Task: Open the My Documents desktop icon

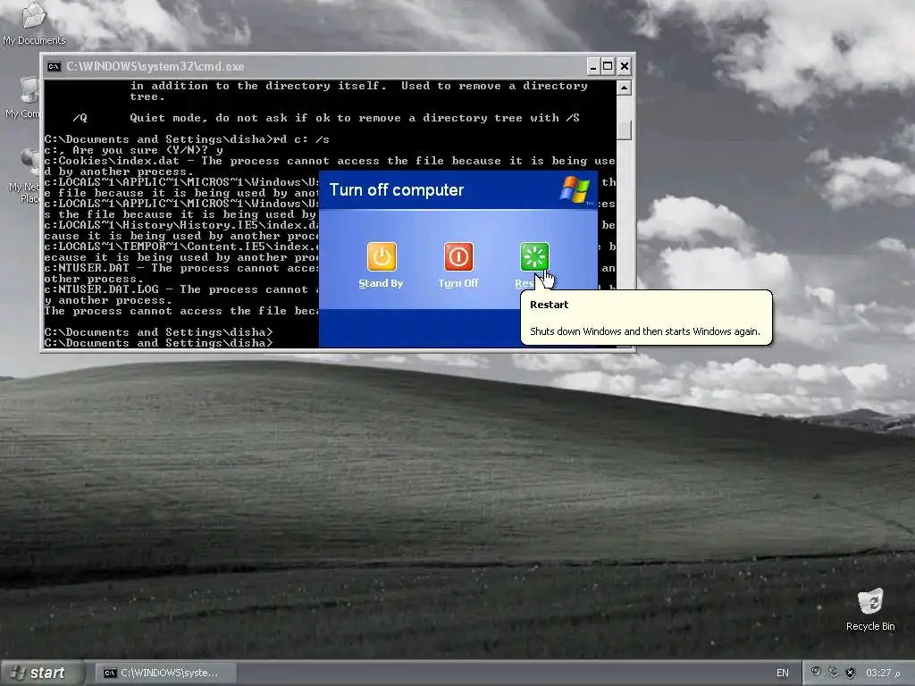Action: pos(34,24)
